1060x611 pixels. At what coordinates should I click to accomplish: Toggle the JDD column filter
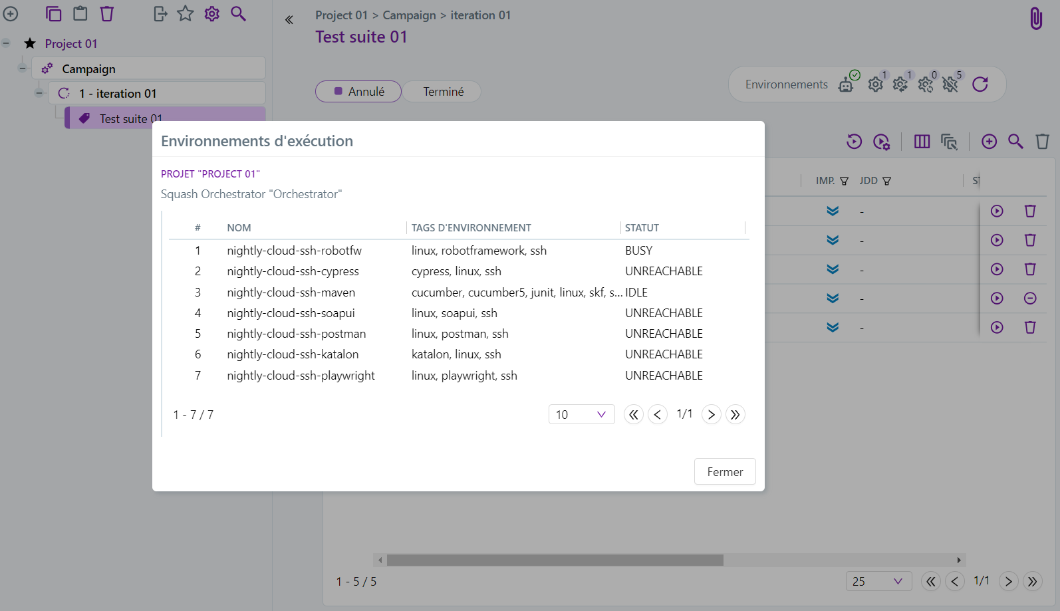pyautogui.click(x=886, y=181)
